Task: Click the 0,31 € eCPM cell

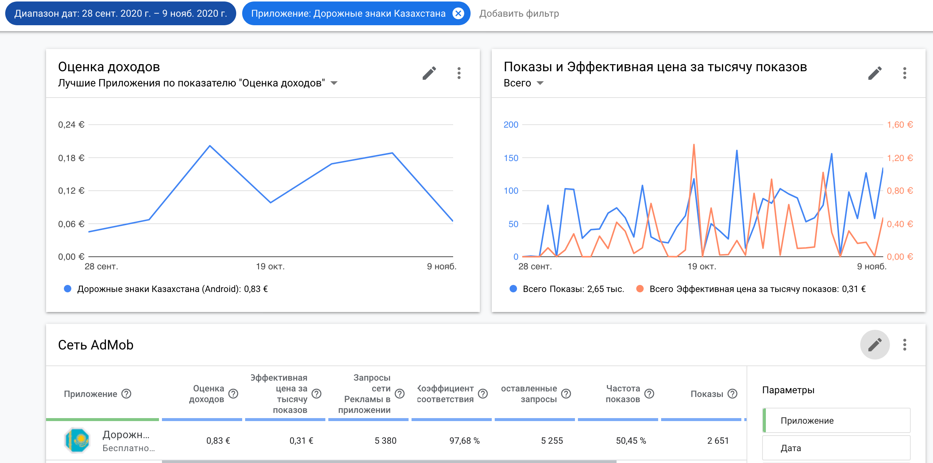Action: click(301, 441)
